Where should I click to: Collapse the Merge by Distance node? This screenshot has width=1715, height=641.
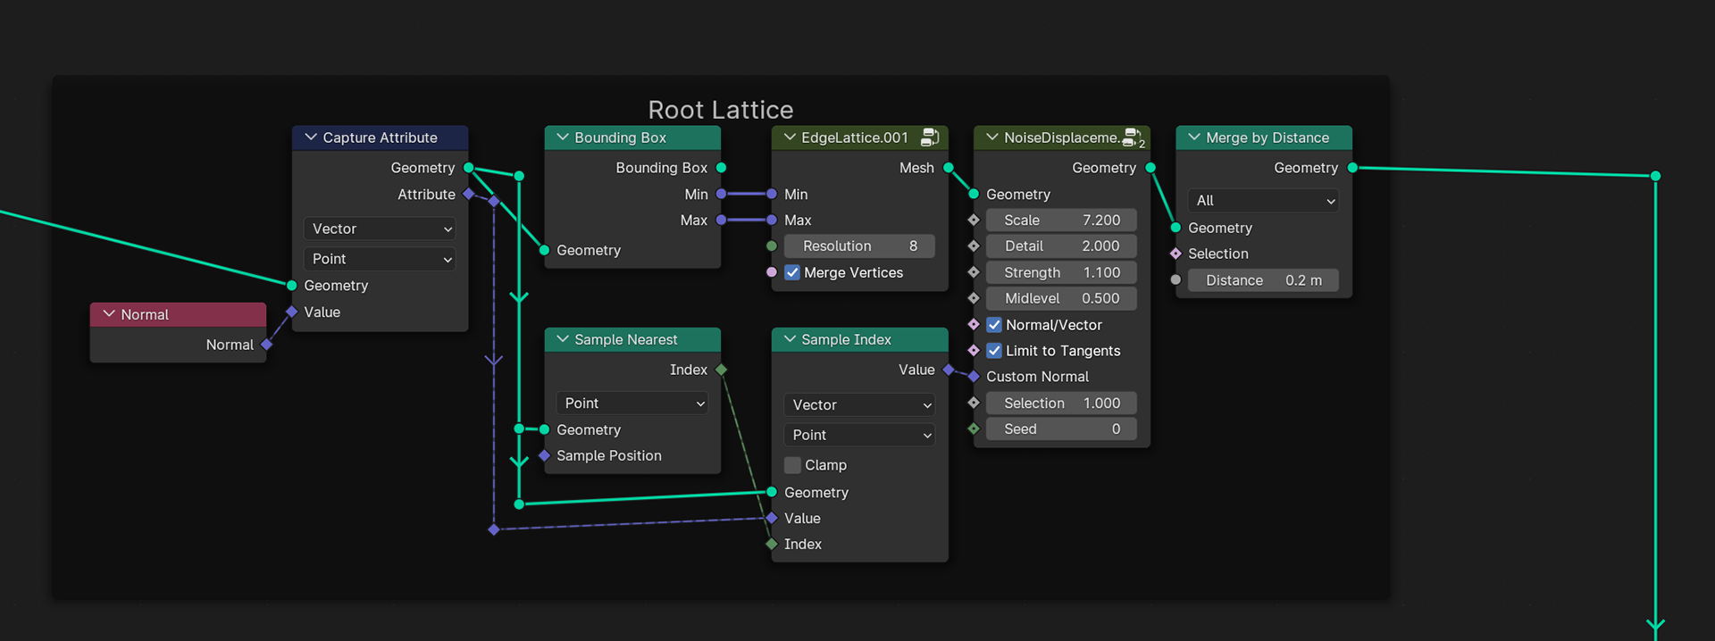[x=1194, y=137]
